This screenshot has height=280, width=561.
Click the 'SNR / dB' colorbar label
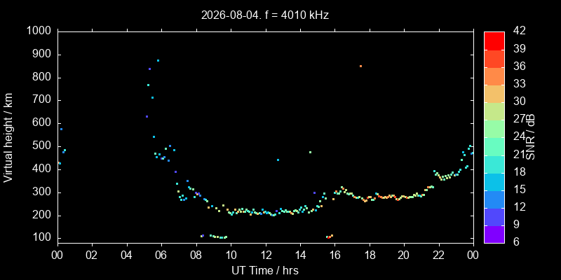click(x=530, y=138)
